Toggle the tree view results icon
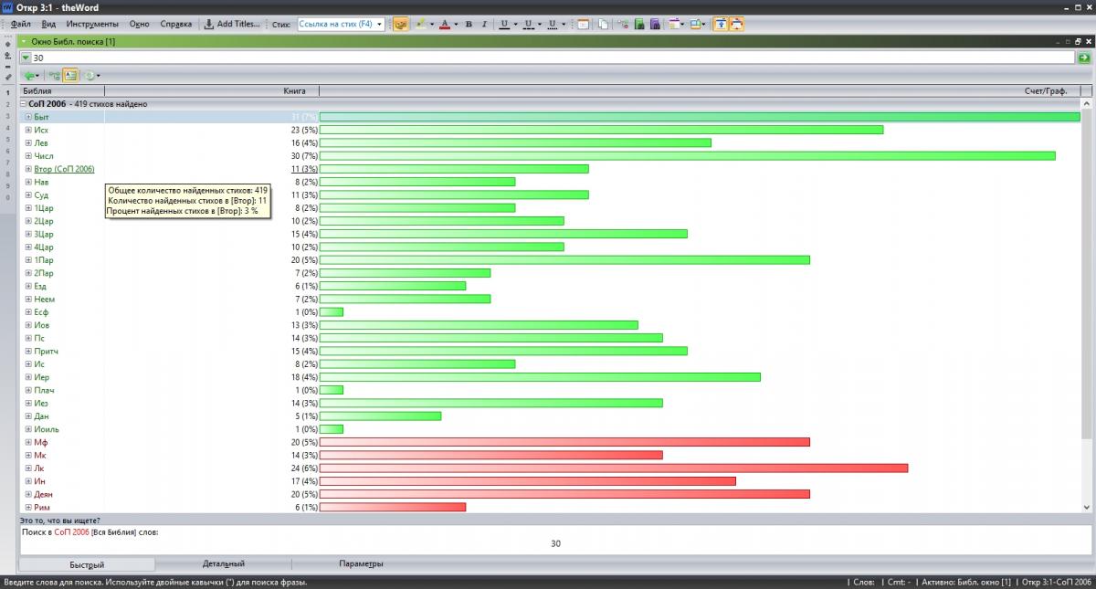 click(x=55, y=76)
